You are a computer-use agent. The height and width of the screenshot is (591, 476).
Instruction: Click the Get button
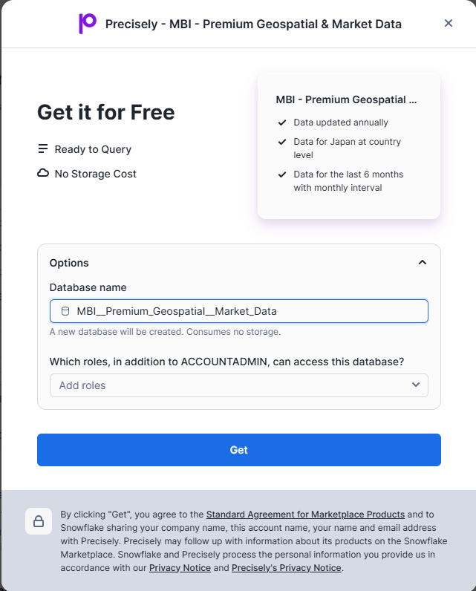click(x=239, y=450)
